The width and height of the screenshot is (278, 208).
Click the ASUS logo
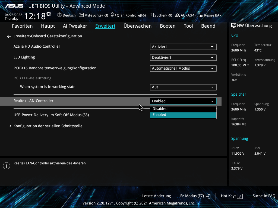coord(14,6)
